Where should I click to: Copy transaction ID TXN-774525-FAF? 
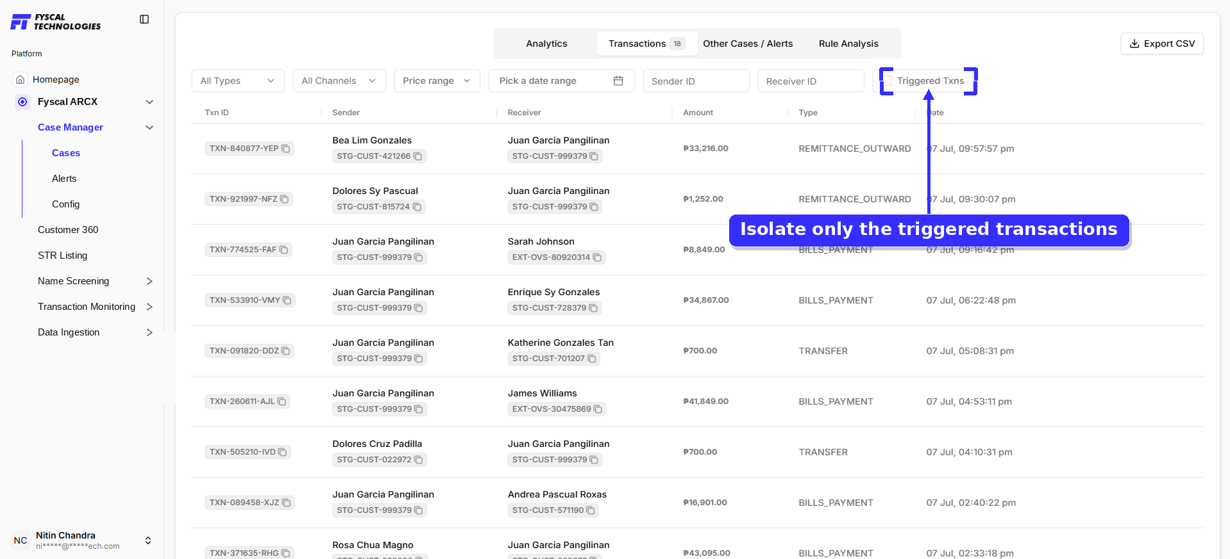284,250
